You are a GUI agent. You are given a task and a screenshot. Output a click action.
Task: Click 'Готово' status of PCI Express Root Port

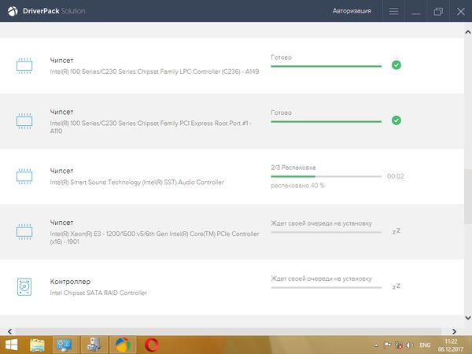point(281,112)
